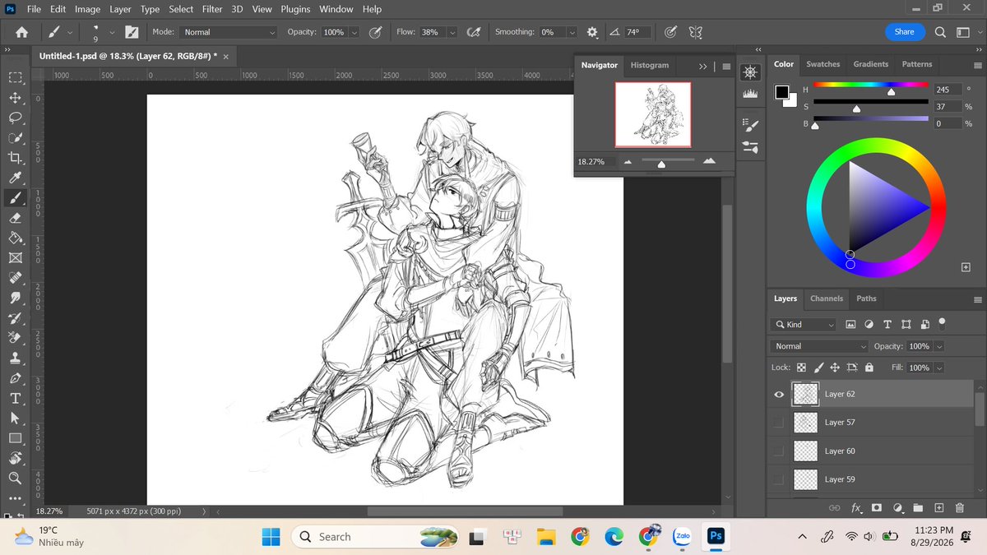Open brush Mode dropdown

click(x=229, y=32)
